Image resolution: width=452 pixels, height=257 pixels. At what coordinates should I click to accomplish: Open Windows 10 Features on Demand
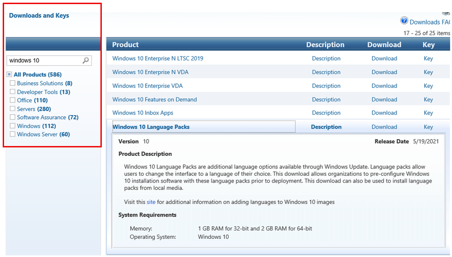[154, 99]
